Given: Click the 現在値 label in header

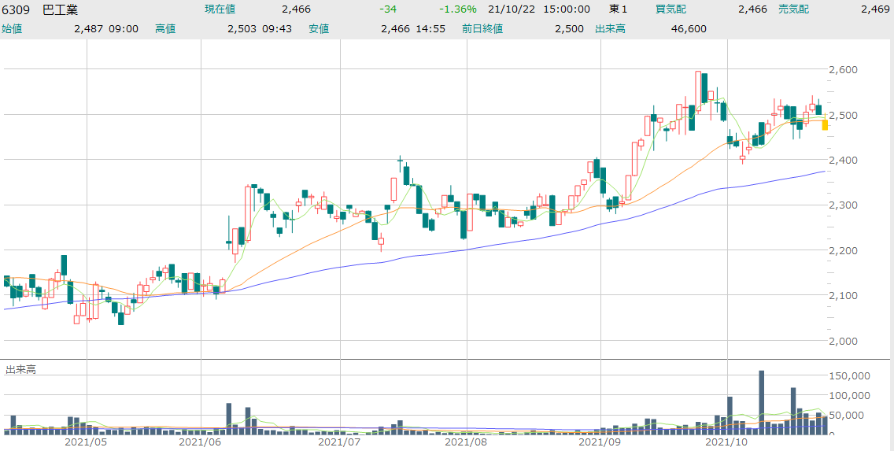Looking at the screenshot, I should (220, 9).
